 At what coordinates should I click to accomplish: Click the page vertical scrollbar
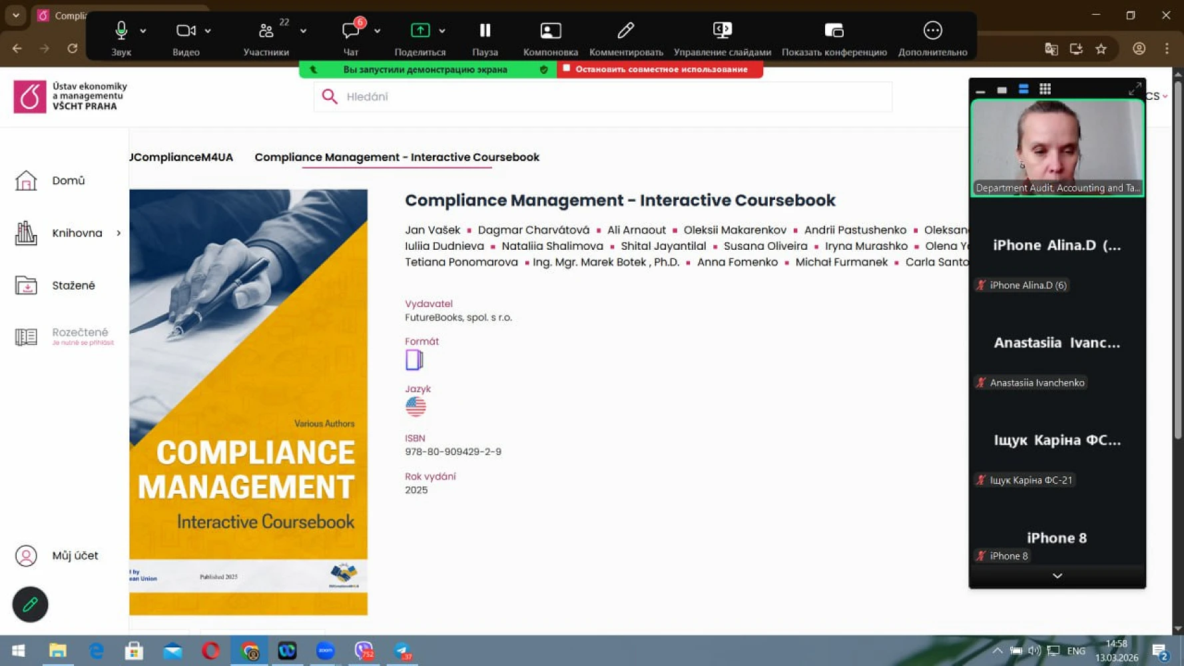tap(1177, 266)
